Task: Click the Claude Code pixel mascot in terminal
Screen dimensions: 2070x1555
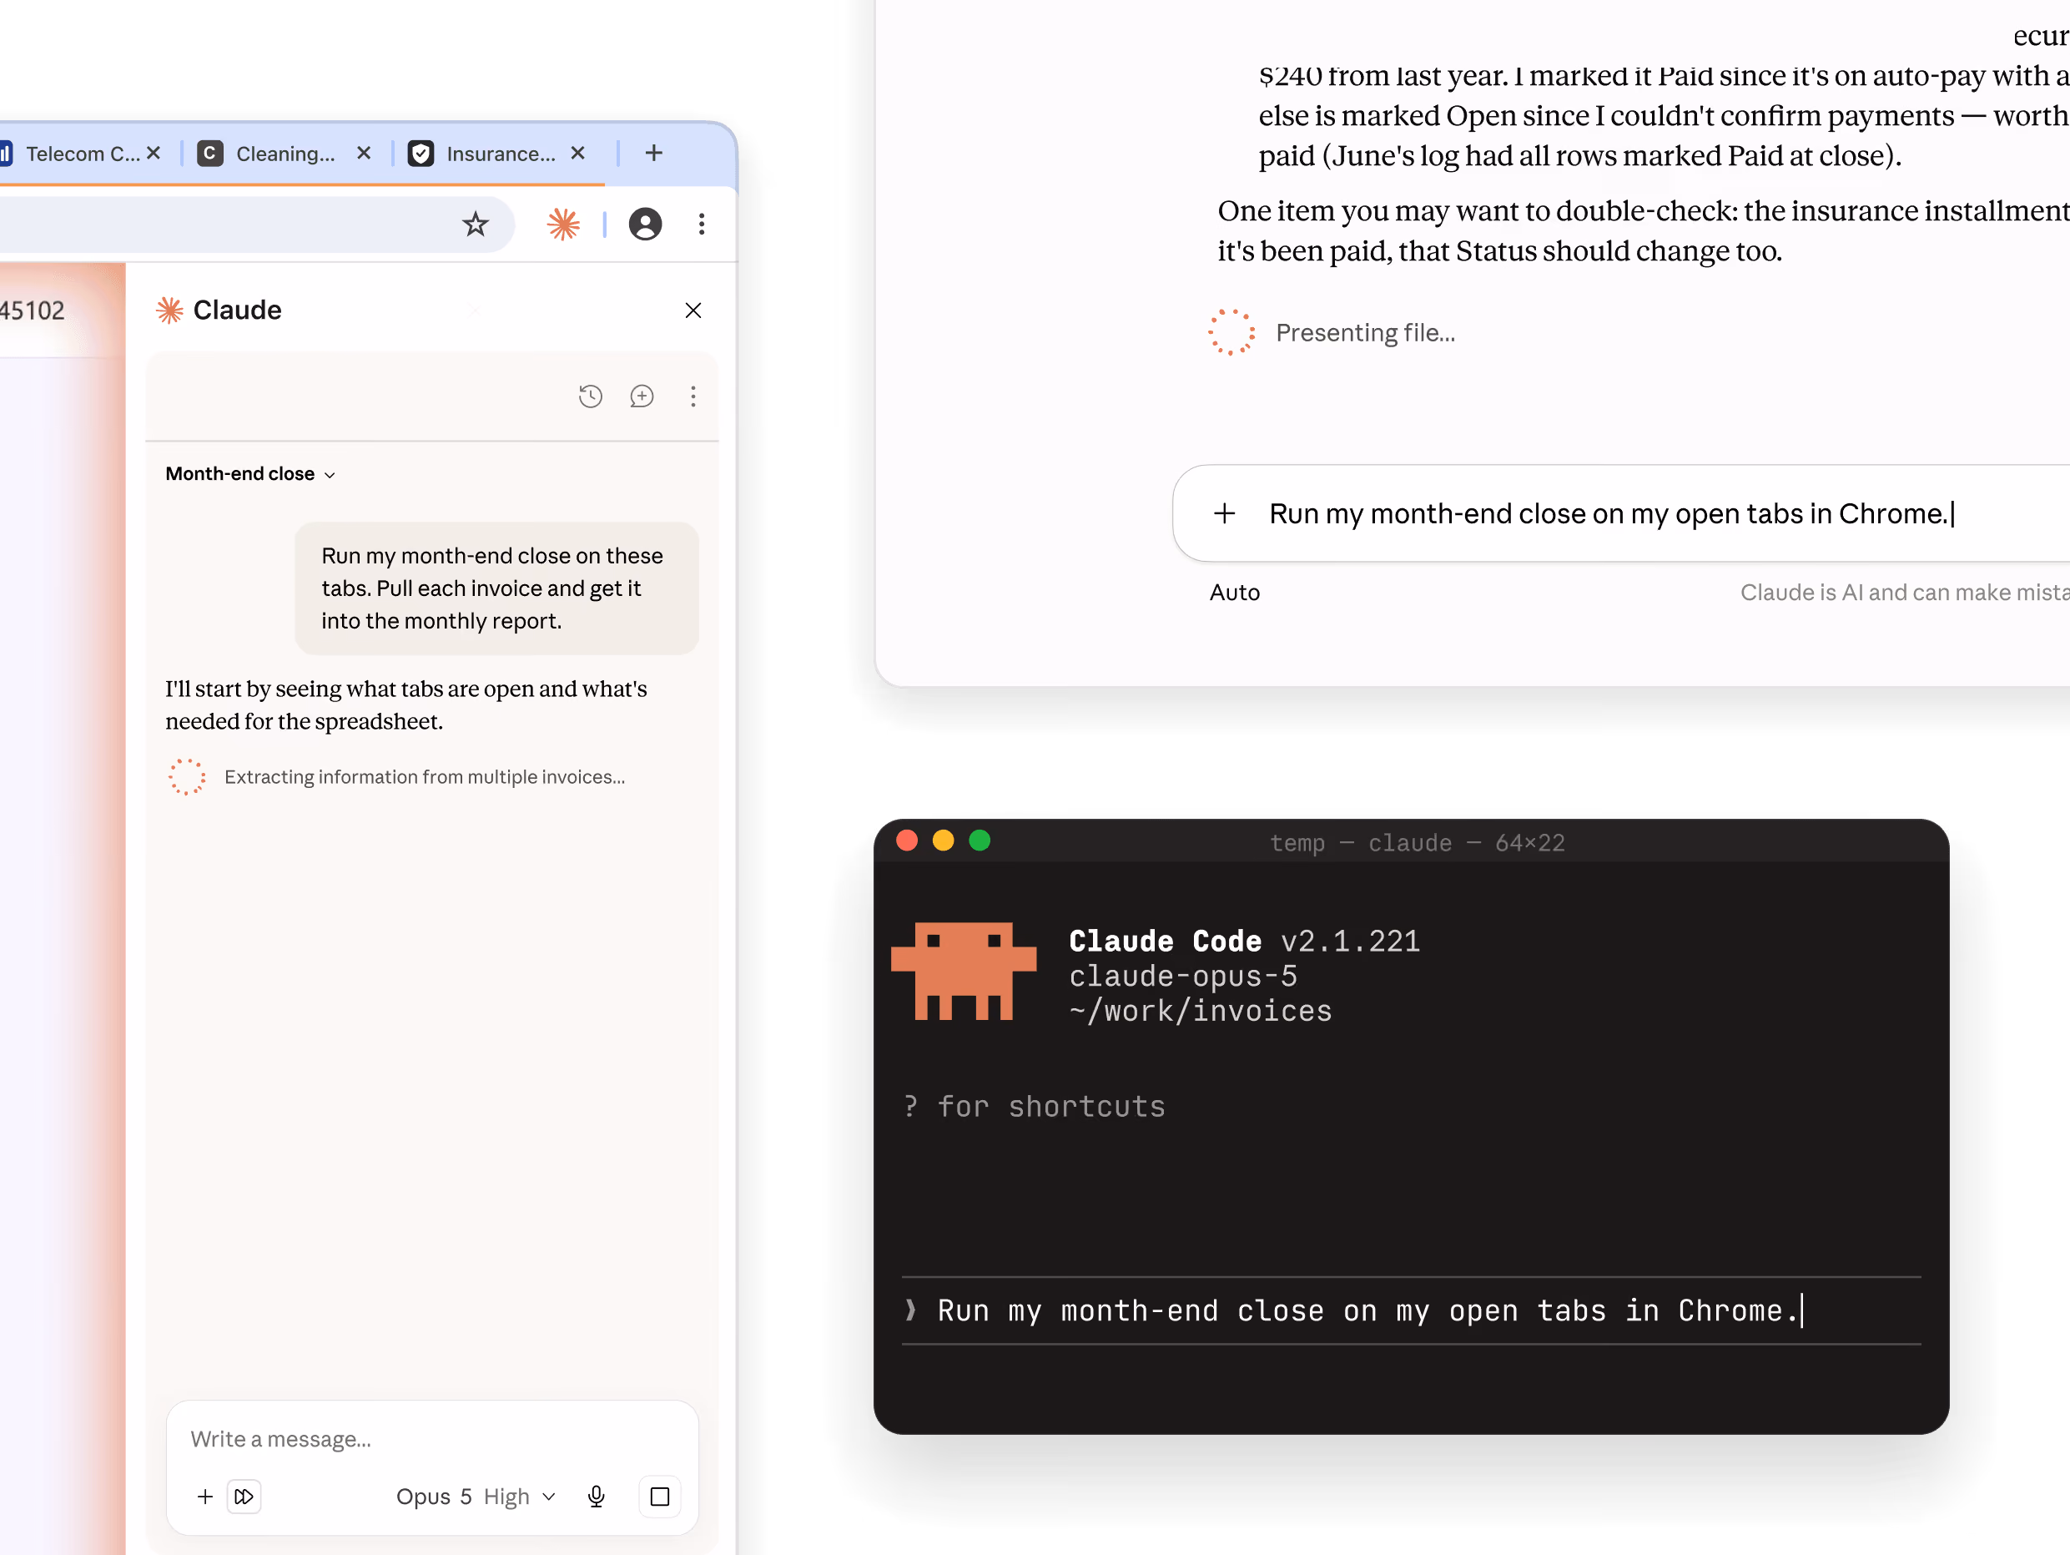Action: pos(964,971)
